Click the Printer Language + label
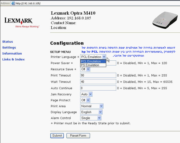The height and width of the screenshot is (143, 180). pos(65,57)
